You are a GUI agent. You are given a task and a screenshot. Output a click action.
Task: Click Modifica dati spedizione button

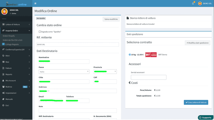(197, 43)
